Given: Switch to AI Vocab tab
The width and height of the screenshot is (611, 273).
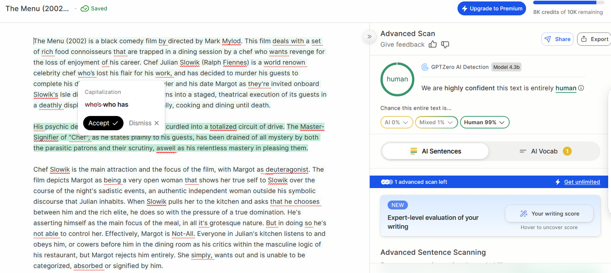Looking at the screenshot, I should click(544, 151).
